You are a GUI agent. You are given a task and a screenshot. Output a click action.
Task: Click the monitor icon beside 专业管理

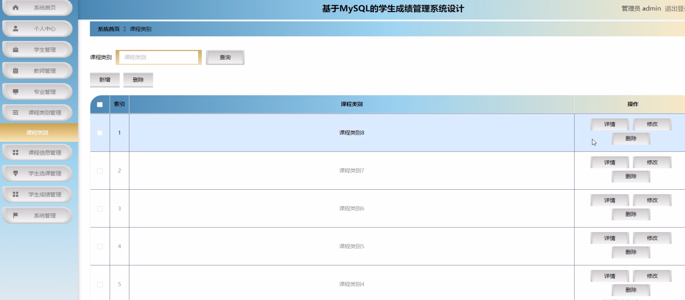pos(16,91)
